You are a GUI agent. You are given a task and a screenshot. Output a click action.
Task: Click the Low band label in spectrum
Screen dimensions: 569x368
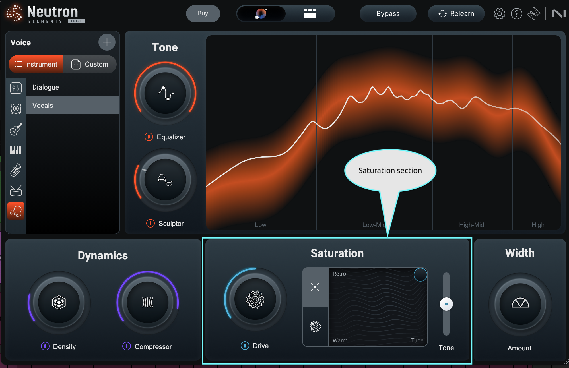(x=260, y=225)
